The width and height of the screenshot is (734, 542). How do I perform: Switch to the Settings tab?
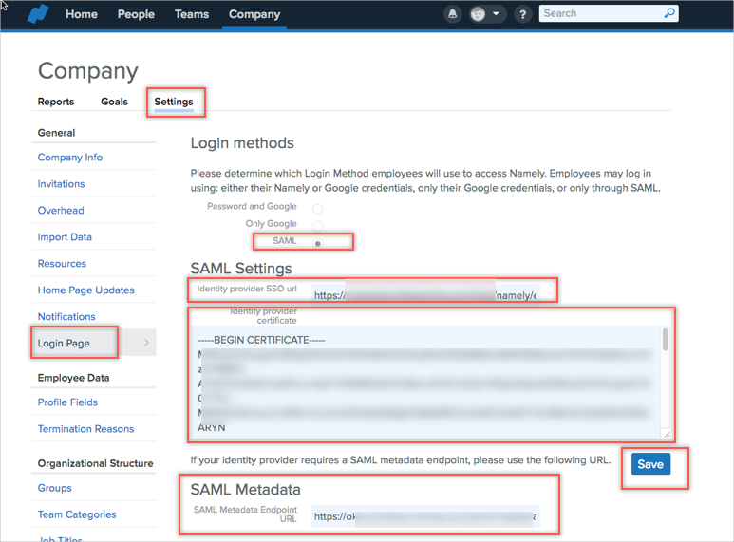point(174,102)
